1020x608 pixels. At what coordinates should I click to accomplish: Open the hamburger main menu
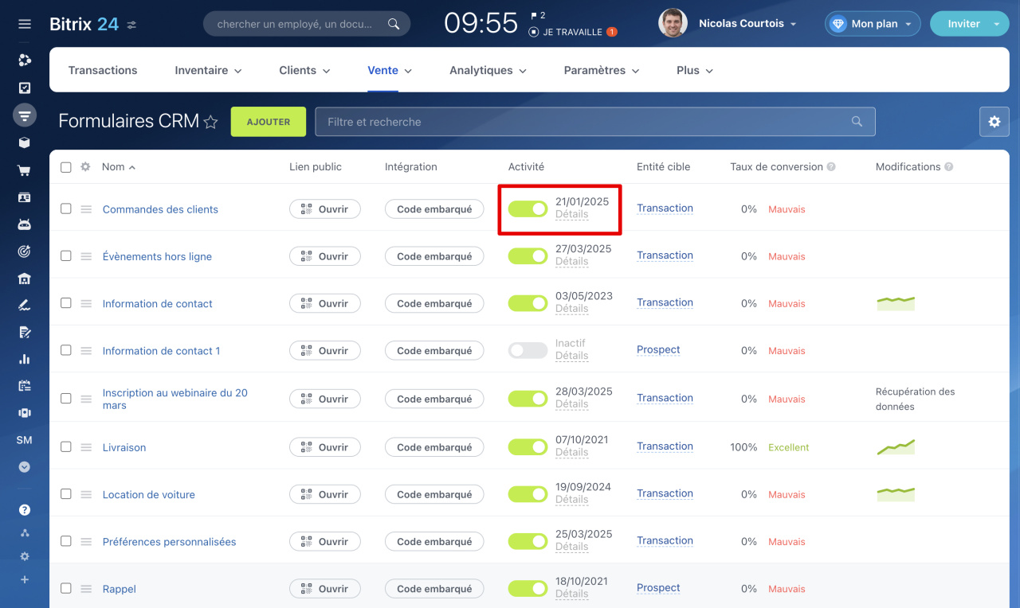(x=25, y=24)
